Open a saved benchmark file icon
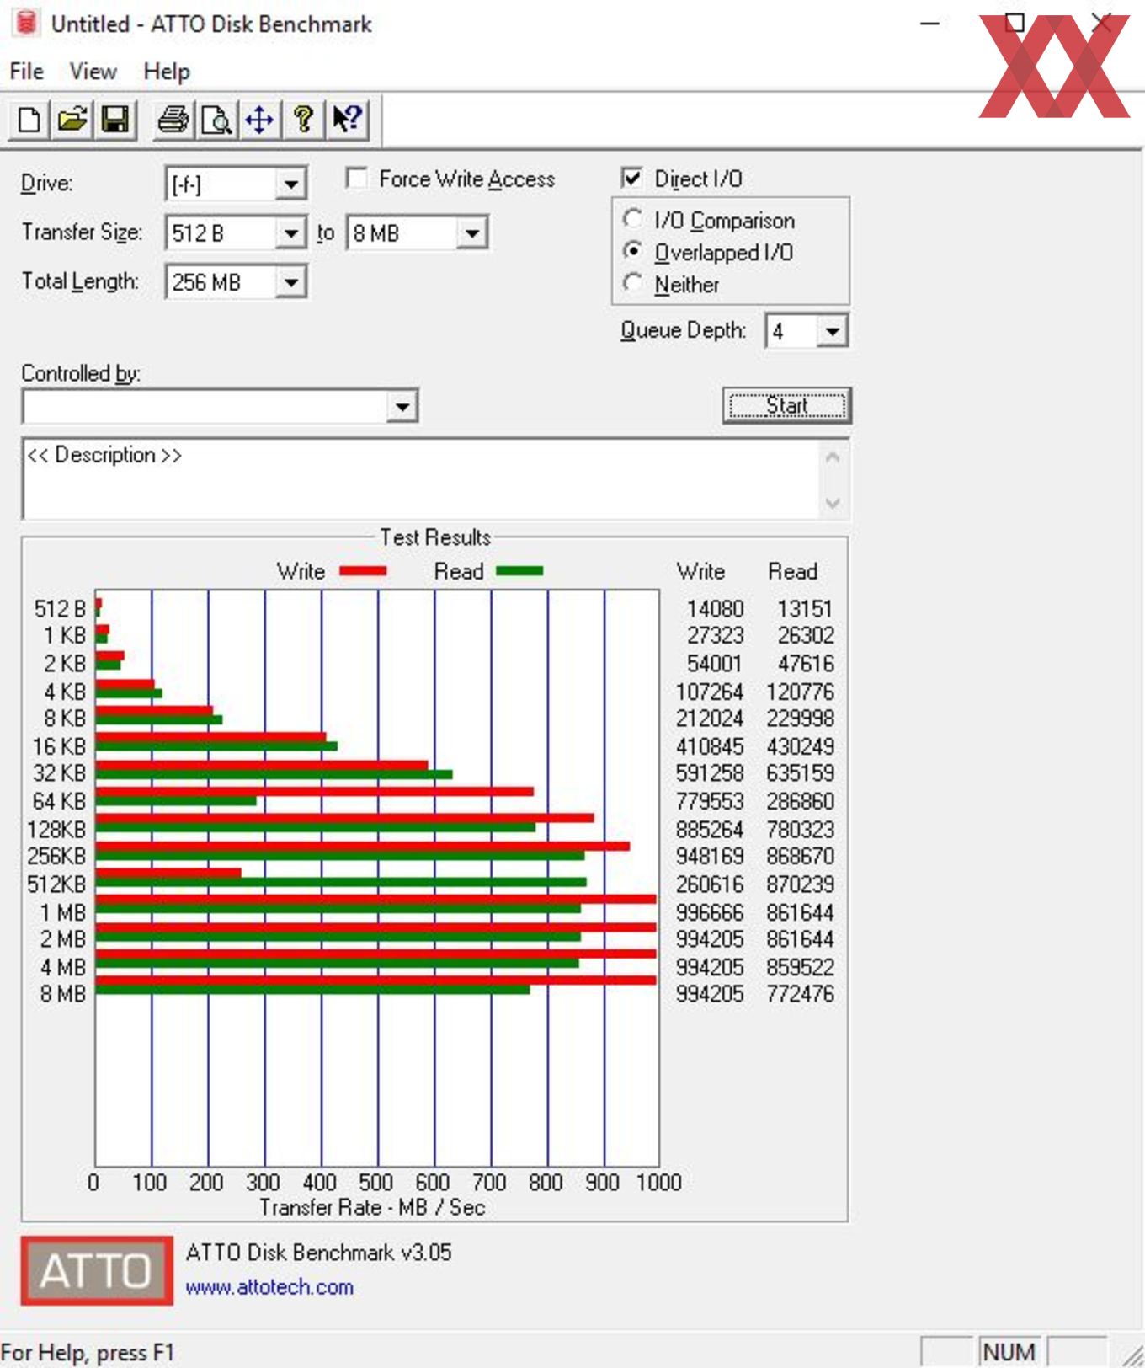The width and height of the screenshot is (1145, 1368). point(72,120)
